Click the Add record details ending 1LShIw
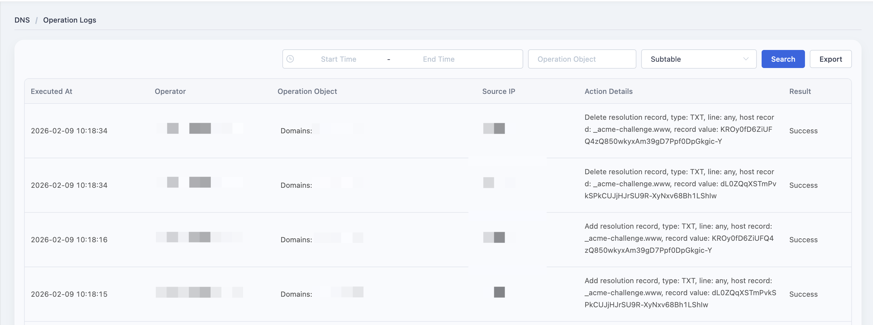The image size is (873, 325). (680, 293)
